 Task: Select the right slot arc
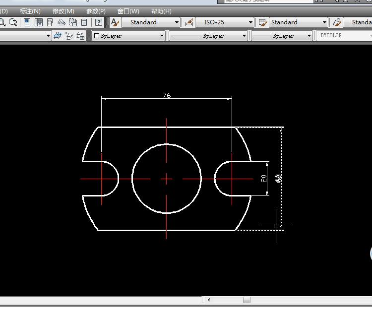click(215, 179)
